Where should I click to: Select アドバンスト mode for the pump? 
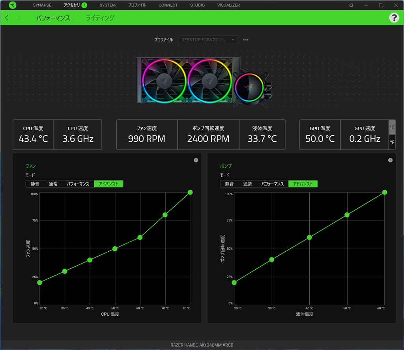[303, 184]
